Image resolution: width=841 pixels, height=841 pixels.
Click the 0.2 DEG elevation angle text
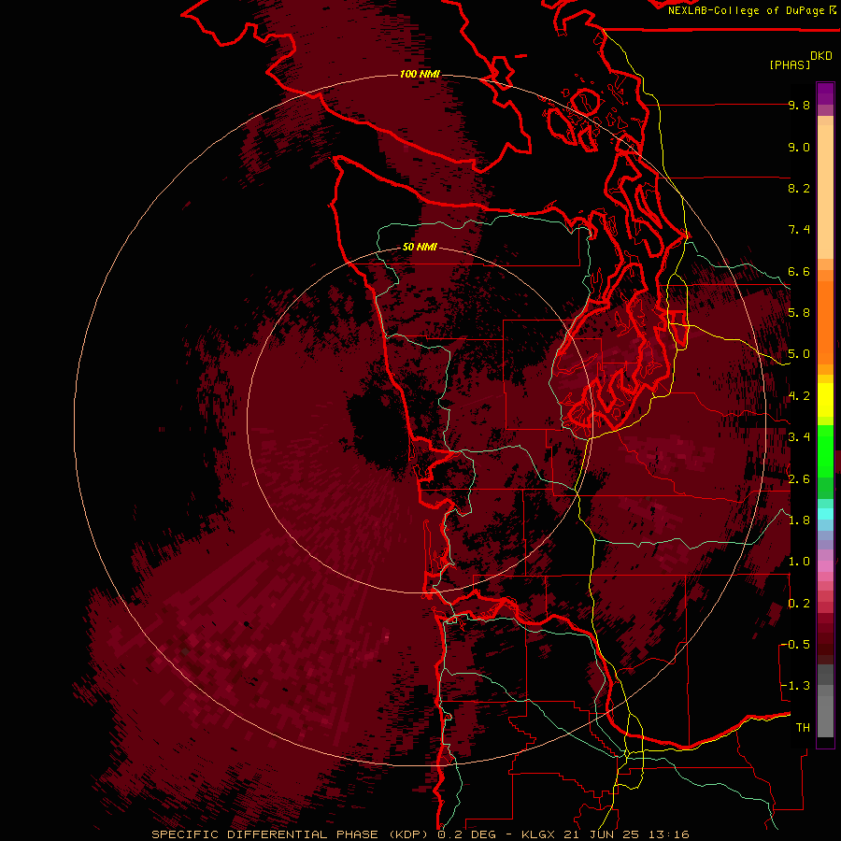[x=466, y=834]
